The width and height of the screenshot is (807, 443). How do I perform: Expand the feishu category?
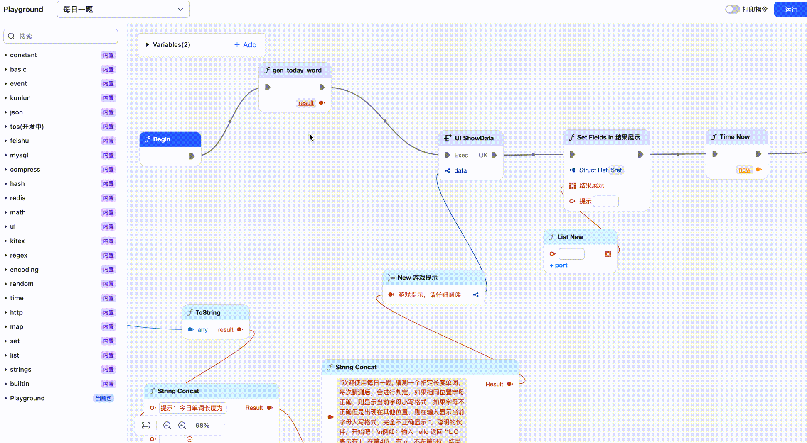point(6,141)
